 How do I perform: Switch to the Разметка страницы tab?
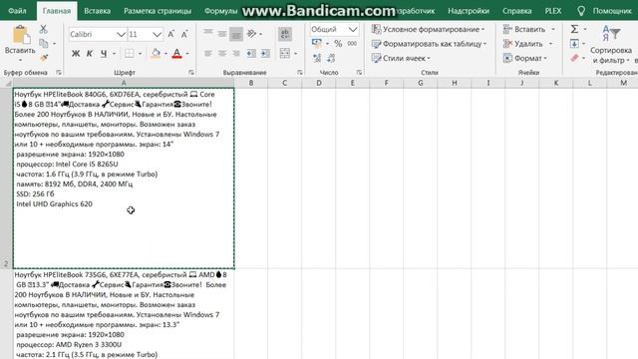tap(158, 11)
